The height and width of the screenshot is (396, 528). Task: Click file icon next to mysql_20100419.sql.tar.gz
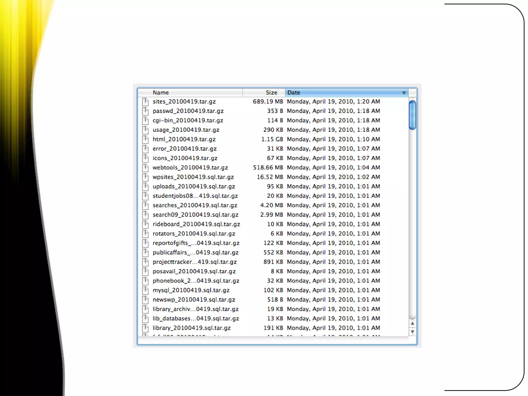point(145,290)
